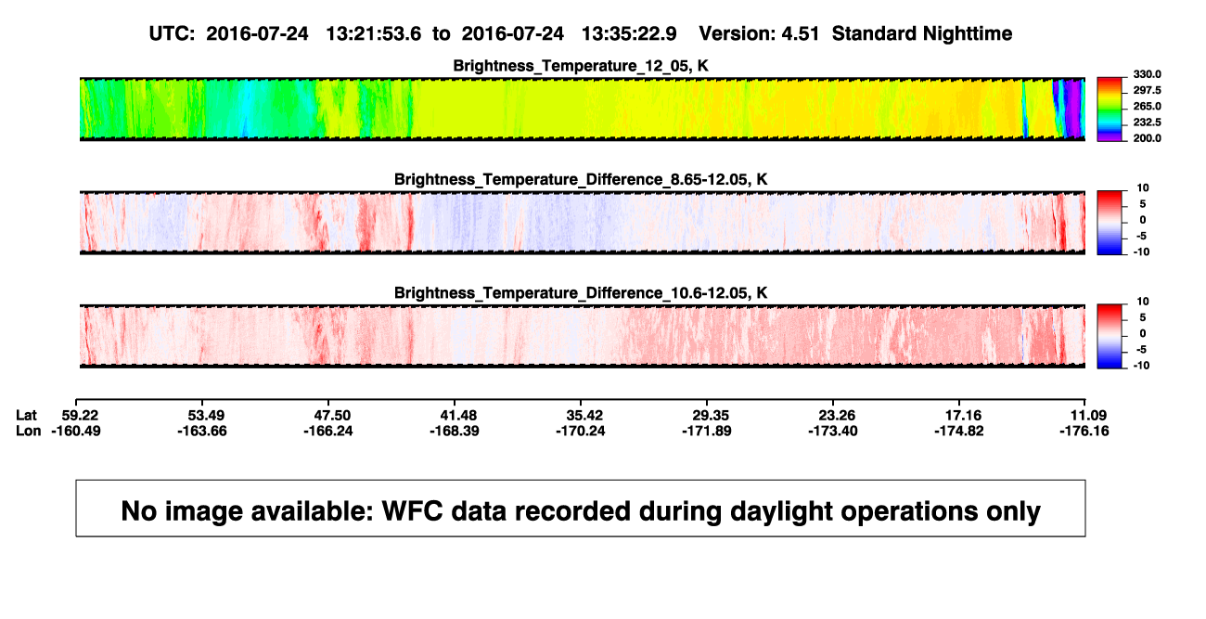Click the red-blue colorbar beside the 8.65-12.05 strip

1110,223
